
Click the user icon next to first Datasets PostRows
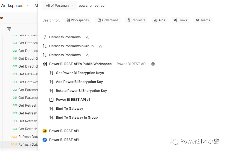(87, 37)
